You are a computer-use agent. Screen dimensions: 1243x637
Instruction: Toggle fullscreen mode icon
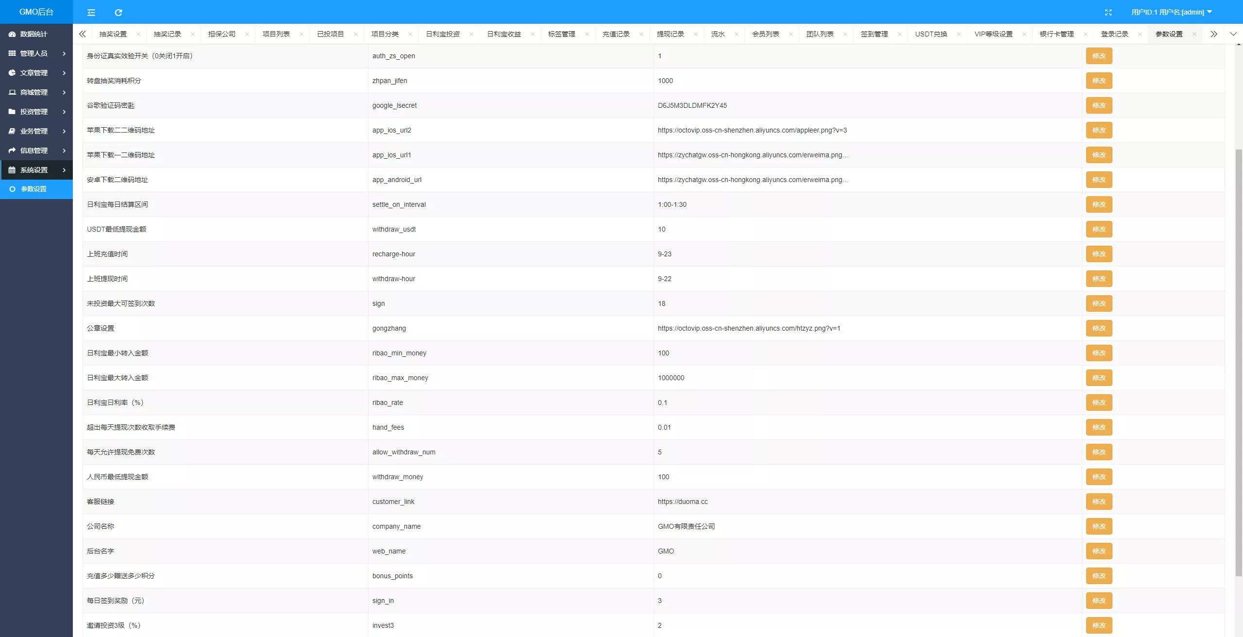tap(1108, 12)
